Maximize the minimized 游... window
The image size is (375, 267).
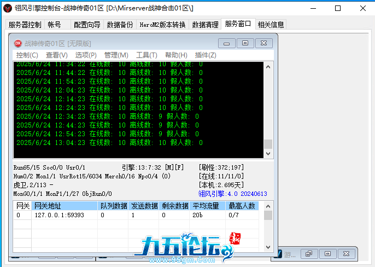point(327,253)
